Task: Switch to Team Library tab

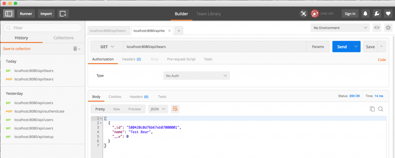Action: (x=209, y=14)
